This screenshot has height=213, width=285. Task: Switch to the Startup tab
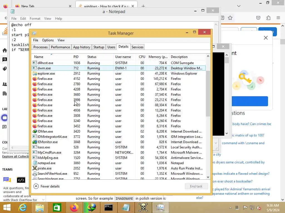click(x=99, y=47)
